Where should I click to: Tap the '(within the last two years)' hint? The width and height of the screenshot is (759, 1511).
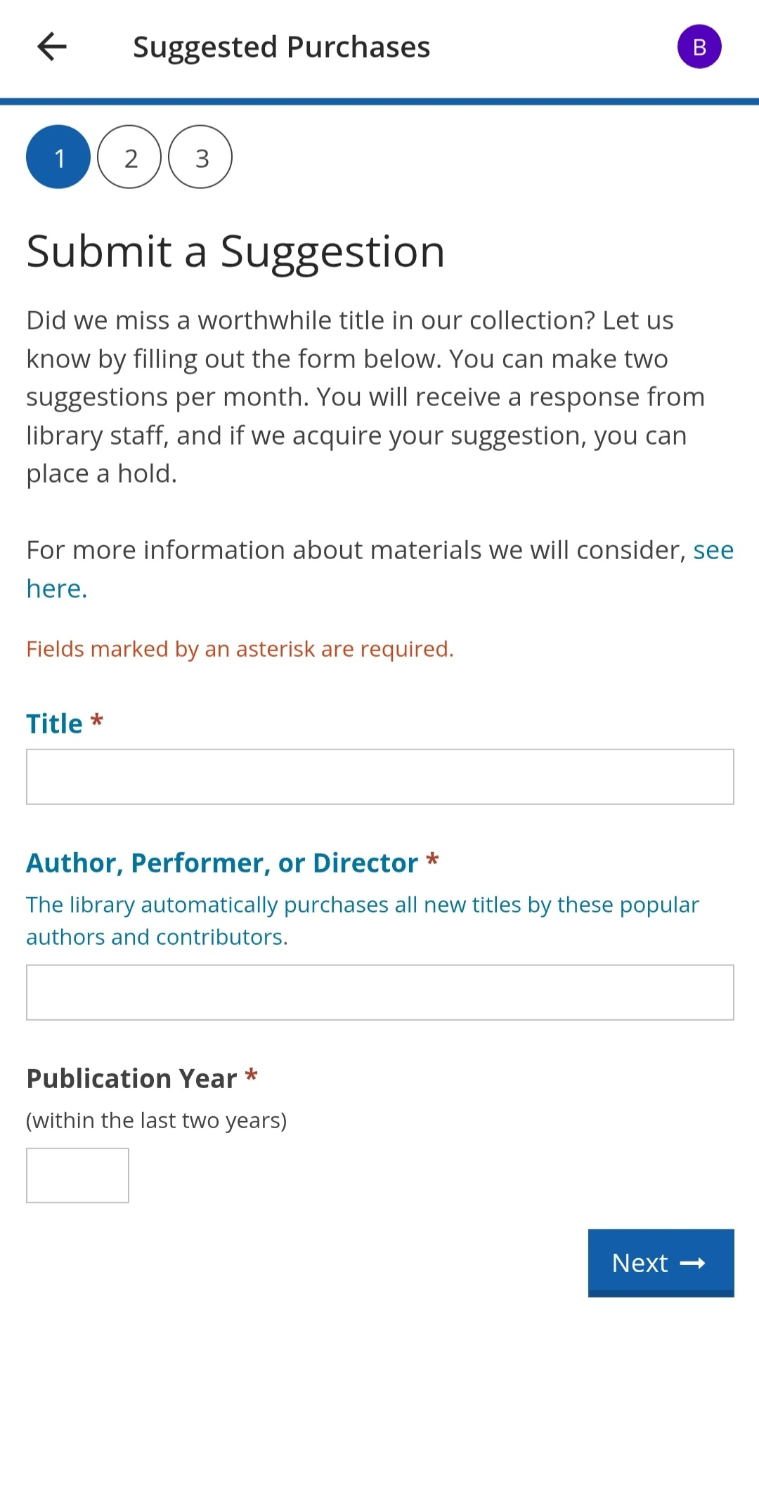(157, 1120)
